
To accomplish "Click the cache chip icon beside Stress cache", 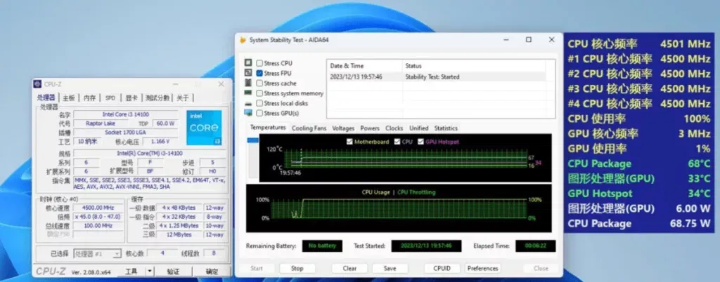I will click(x=248, y=83).
